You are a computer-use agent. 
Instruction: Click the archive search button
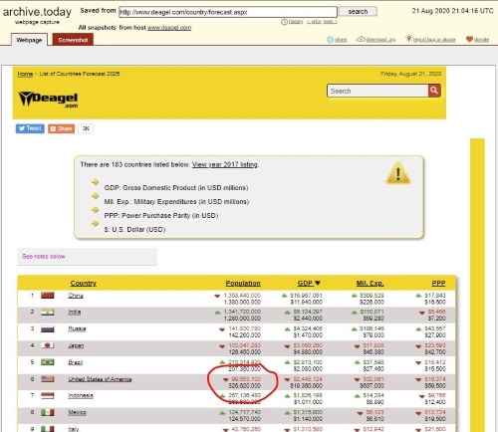358,12
